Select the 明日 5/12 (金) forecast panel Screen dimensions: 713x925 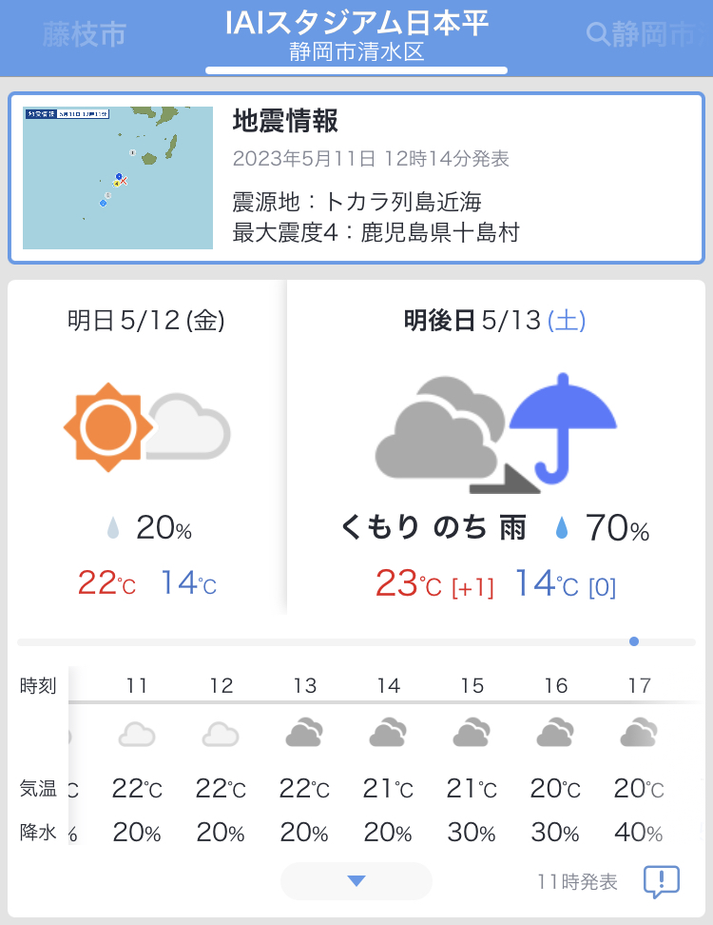coord(146,447)
